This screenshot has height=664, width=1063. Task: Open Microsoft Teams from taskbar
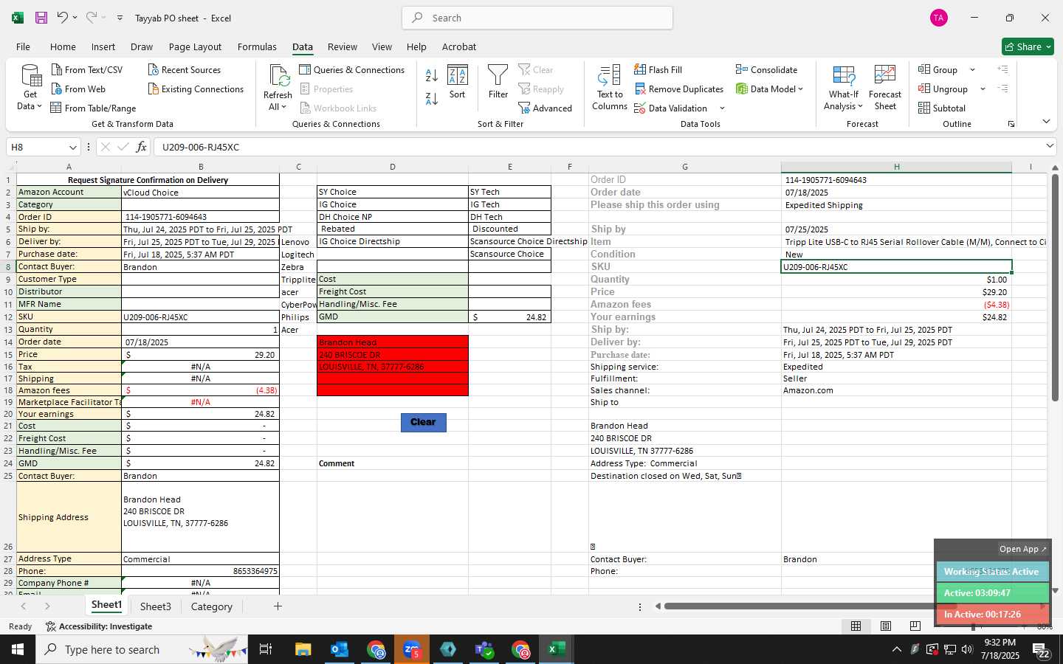(484, 649)
